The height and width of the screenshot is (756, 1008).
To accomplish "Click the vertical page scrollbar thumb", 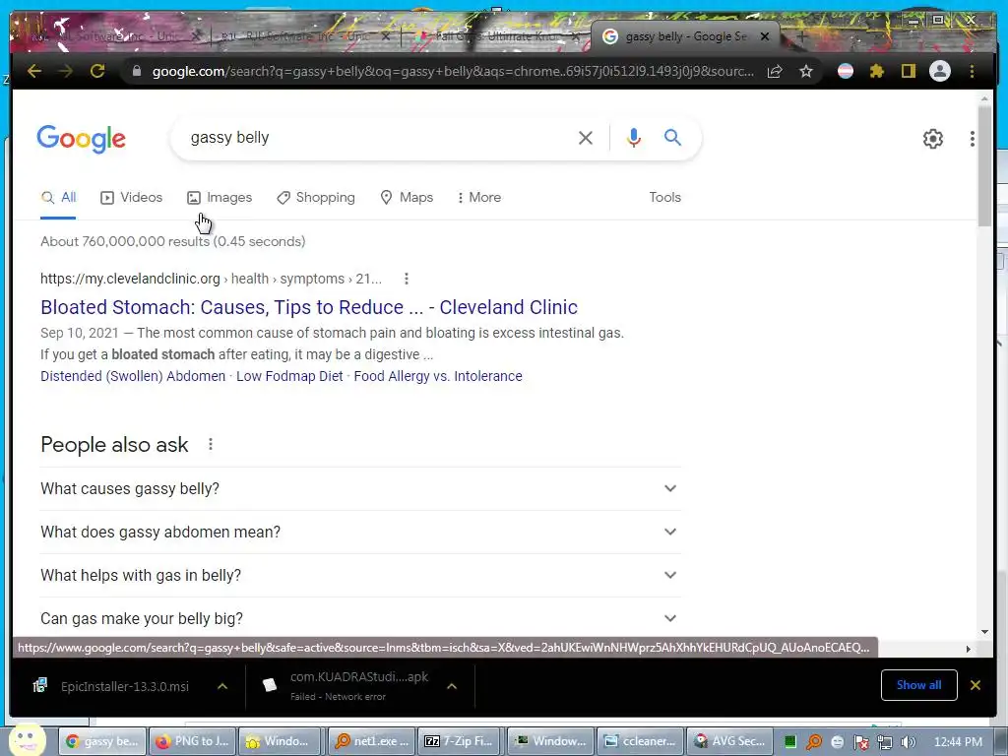I will (x=984, y=165).
